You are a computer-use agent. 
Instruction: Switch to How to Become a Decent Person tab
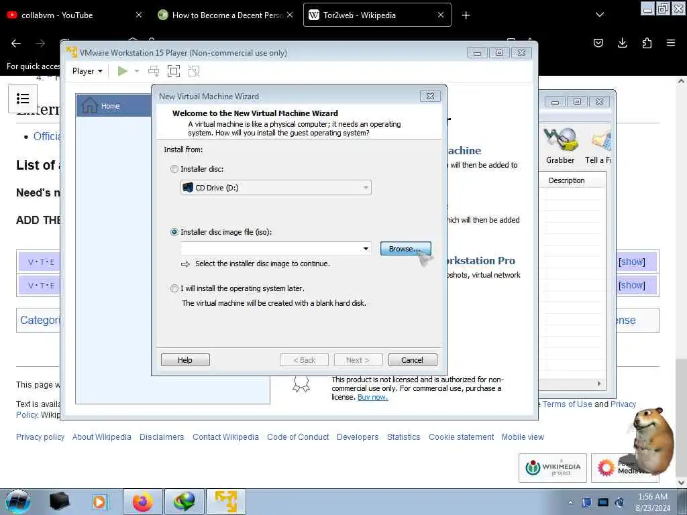pyautogui.click(x=227, y=15)
